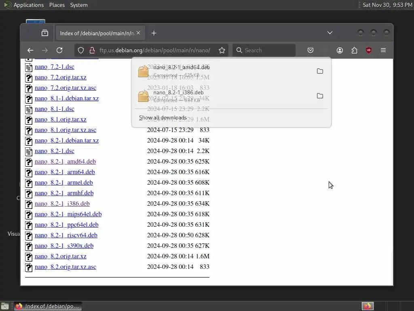This screenshot has height=311, width=414.
Task: Download nano_7.2.orig.tar.xz
Action: pyautogui.click(x=61, y=77)
